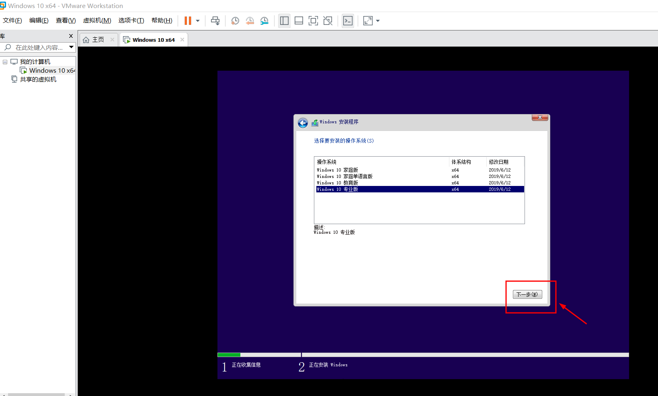Select Windows 10 家庭单语言版 row
658x396 pixels.
pyautogui.click(x=420, y=176)
